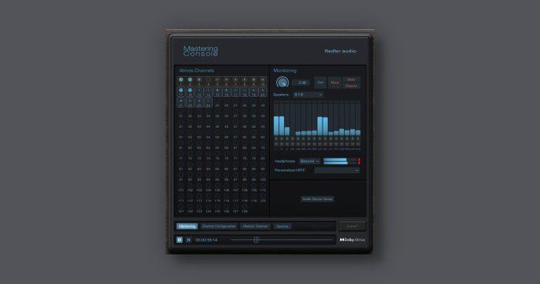Select Atmos channel 20 in the grid
Screen dimensions: 540x284
tap(263, 92)
